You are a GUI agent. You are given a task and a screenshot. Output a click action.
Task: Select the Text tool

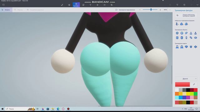pos(90,5)
